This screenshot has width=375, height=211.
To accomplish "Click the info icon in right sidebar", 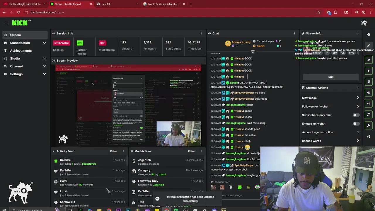I will 369,35.
